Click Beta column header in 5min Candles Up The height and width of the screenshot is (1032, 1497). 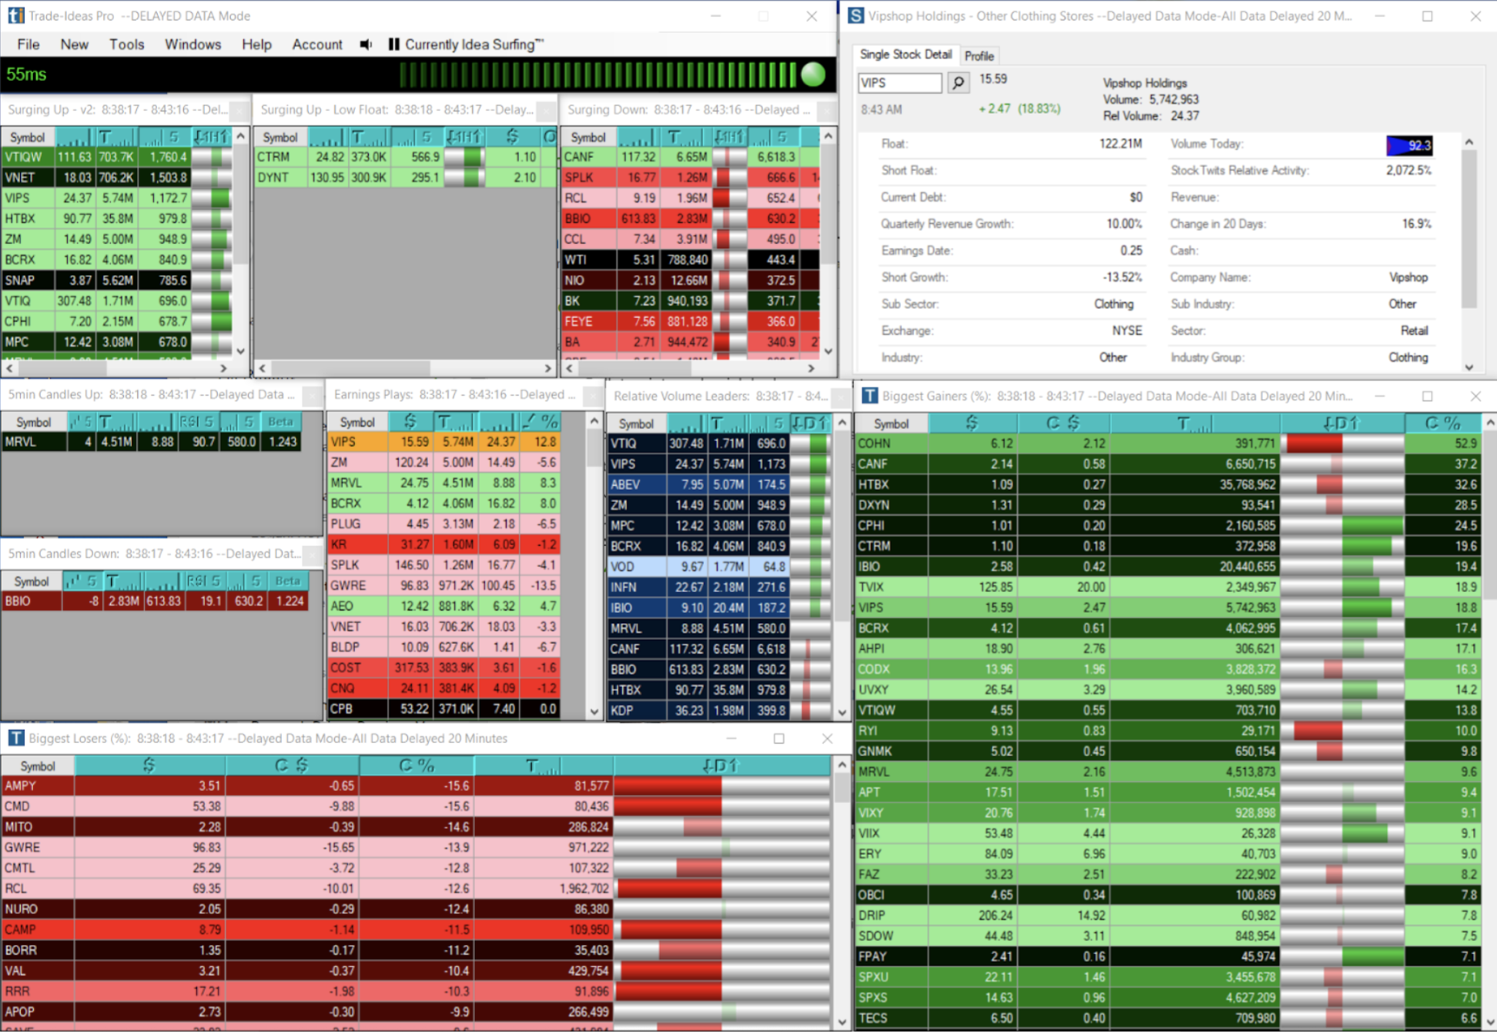(x=280, y=421)
